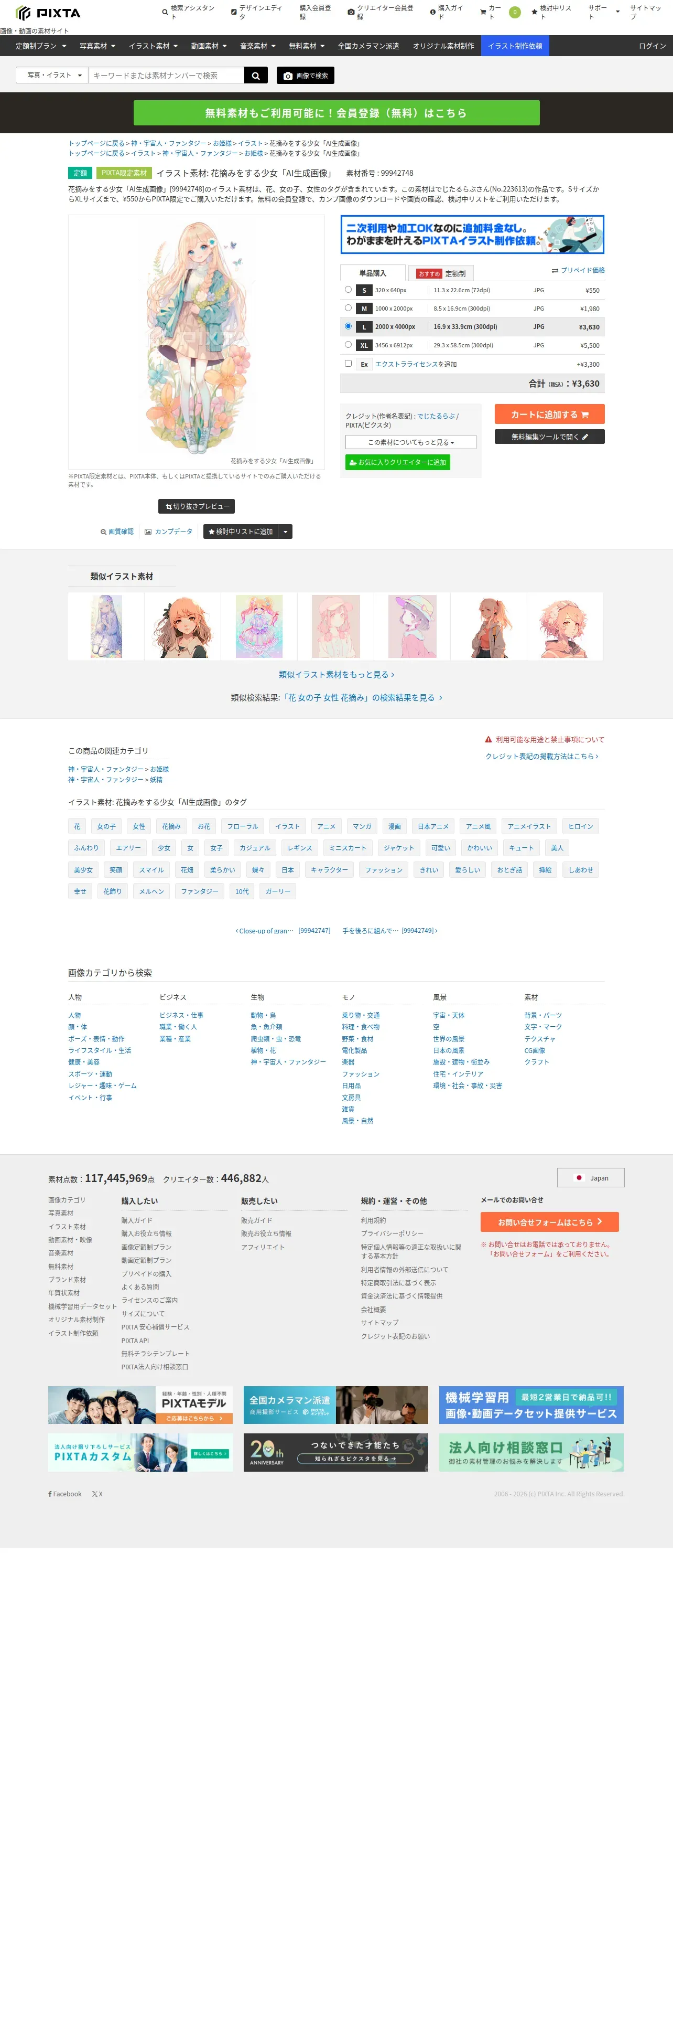673x2021 pixels.
Task: Open the X social link in the footer
Action: click(x=97, y=1494)
